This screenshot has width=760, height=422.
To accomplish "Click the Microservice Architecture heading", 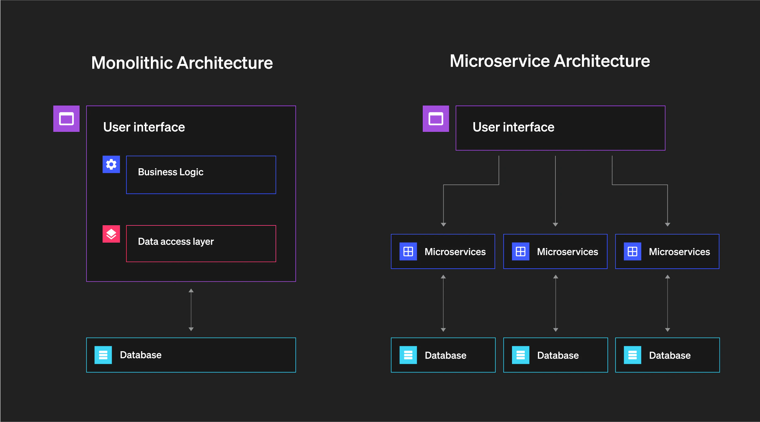I will pos(549,61).
